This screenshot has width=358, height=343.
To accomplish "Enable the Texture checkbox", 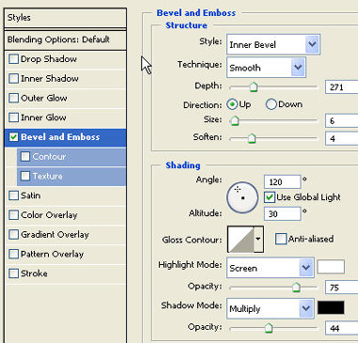I will (x=25, y=176).
